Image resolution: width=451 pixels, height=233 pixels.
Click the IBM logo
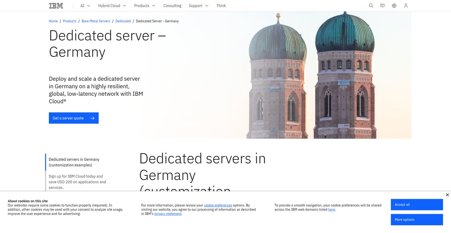tap(56, 6)
